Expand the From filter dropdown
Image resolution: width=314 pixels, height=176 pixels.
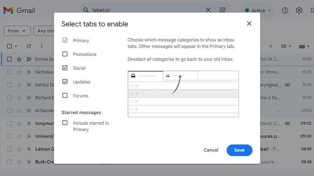17,31
